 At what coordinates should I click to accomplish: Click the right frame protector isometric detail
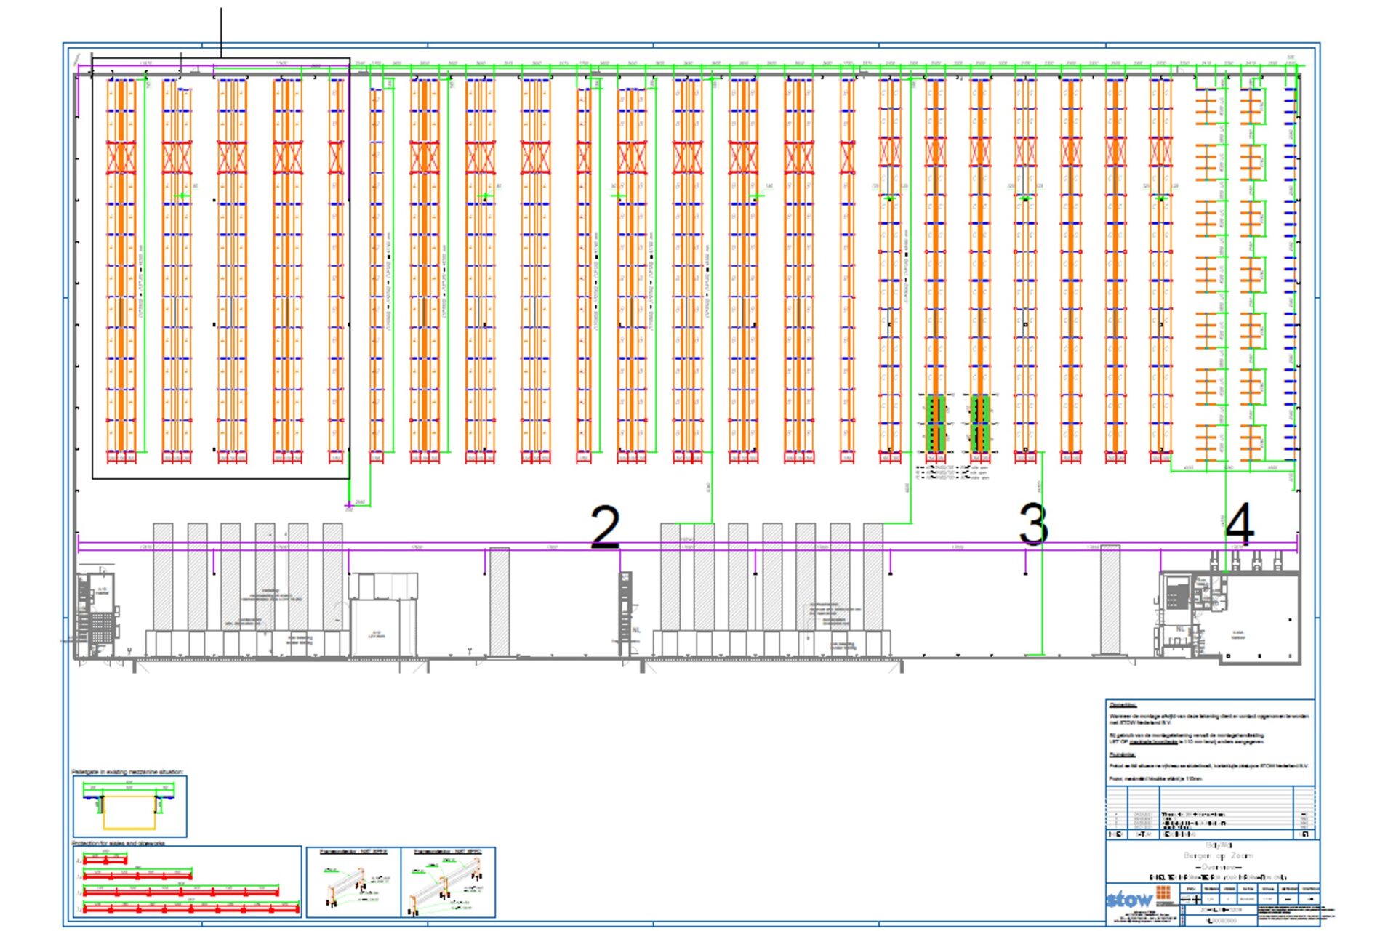[448, 882]
